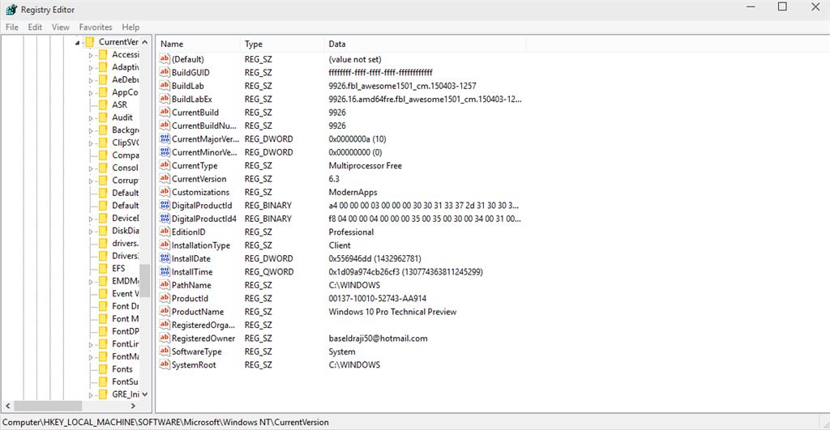Click the (Default) value icon
This screenshot has width=830, height=430.
coord(165,59)
